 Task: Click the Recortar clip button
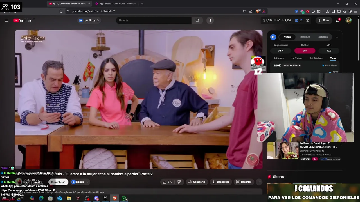click(244, 182)
